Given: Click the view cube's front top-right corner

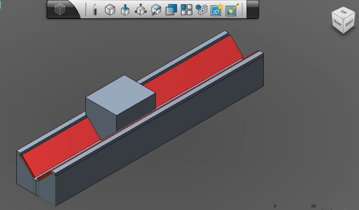Looking at the screenshot, I should pos(344,18).
